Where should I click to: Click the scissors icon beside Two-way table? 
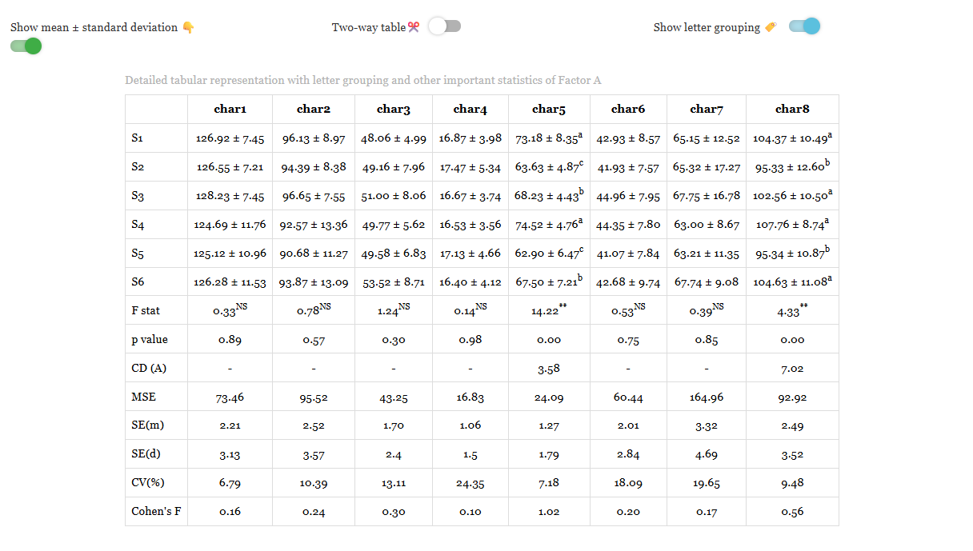[414, 27]
